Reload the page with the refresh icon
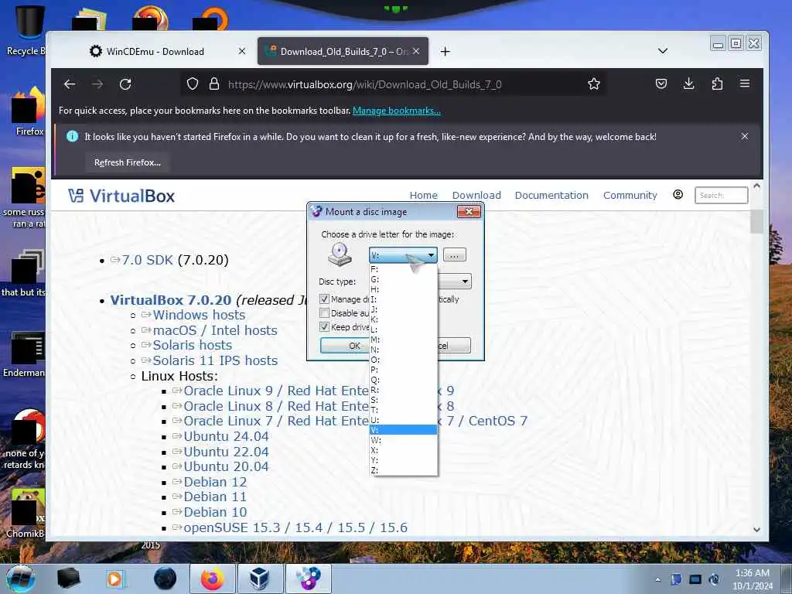 tap(125, 84)
